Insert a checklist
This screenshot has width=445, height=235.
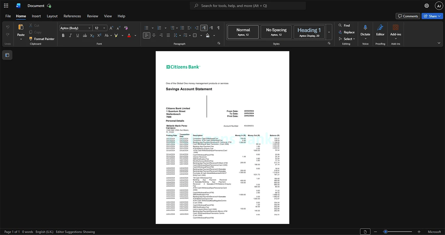(182, 28)
